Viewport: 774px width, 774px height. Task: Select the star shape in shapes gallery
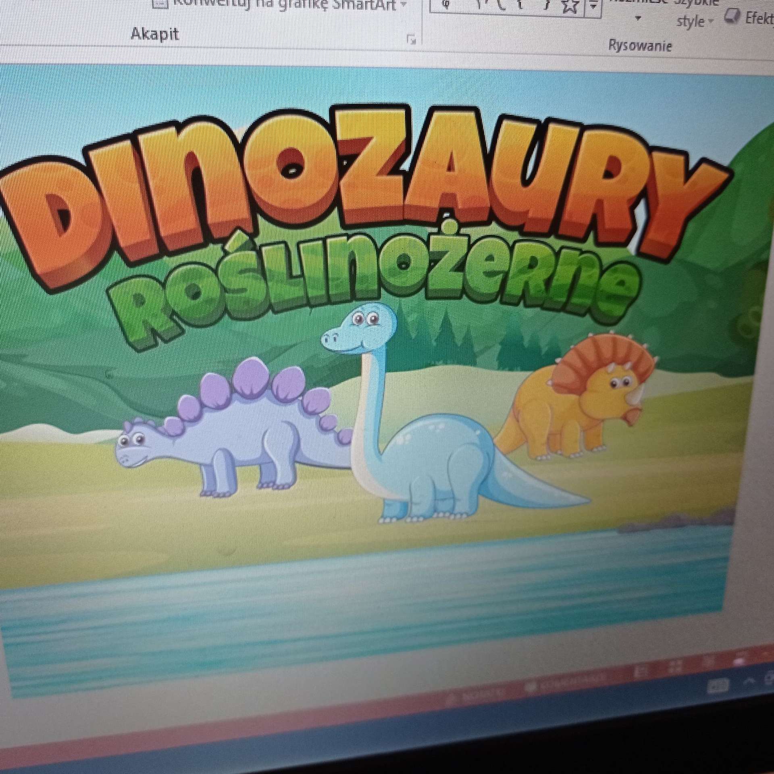tap(570, 7)
